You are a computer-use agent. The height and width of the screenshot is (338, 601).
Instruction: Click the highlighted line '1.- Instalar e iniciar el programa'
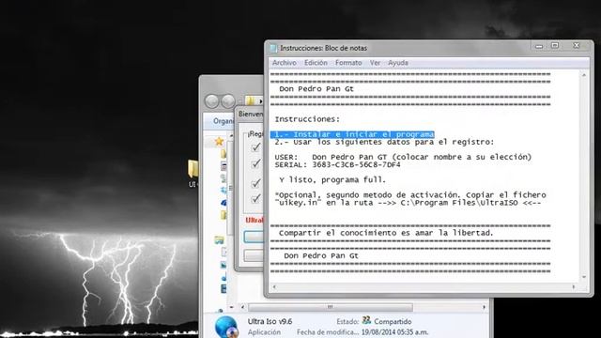click(352, 134)
